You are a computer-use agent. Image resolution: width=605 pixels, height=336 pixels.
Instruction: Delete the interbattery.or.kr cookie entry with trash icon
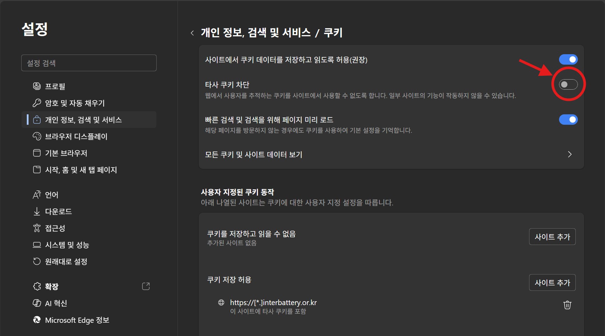pos(567,305)
